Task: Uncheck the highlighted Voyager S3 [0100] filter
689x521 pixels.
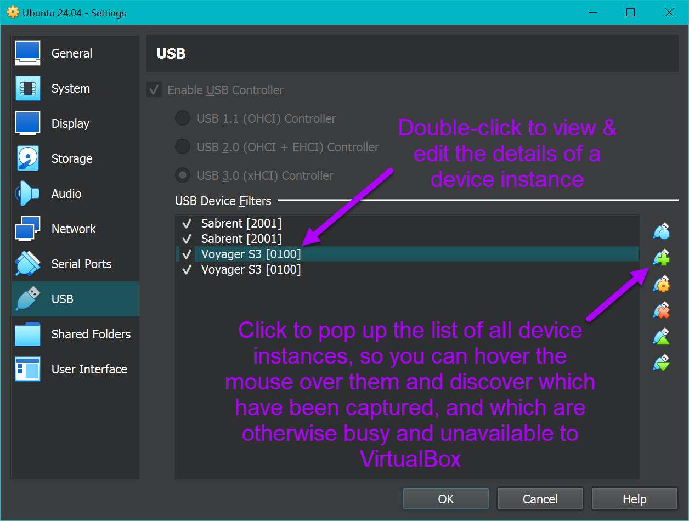Action: click(187, 254)
